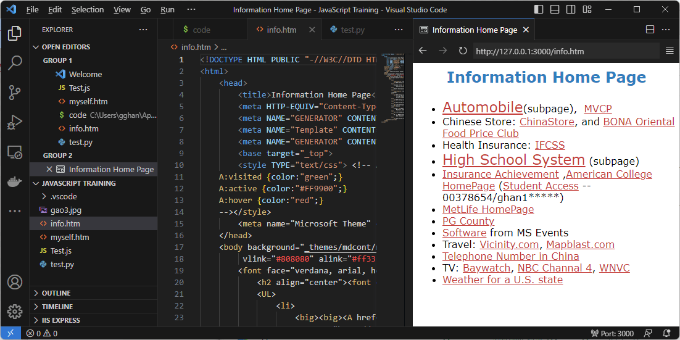Open the MetLife HomePage link
Image resolution: width=680 pixels, height=340 pixels.
(x=488, y=209)
